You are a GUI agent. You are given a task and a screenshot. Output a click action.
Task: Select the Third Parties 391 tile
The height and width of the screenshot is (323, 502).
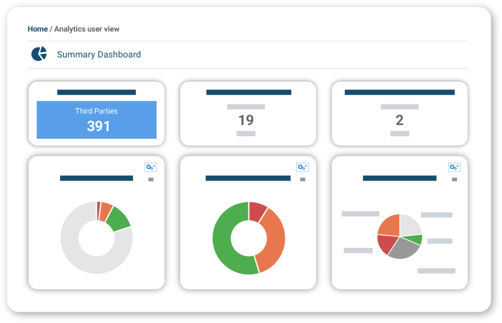97,120
